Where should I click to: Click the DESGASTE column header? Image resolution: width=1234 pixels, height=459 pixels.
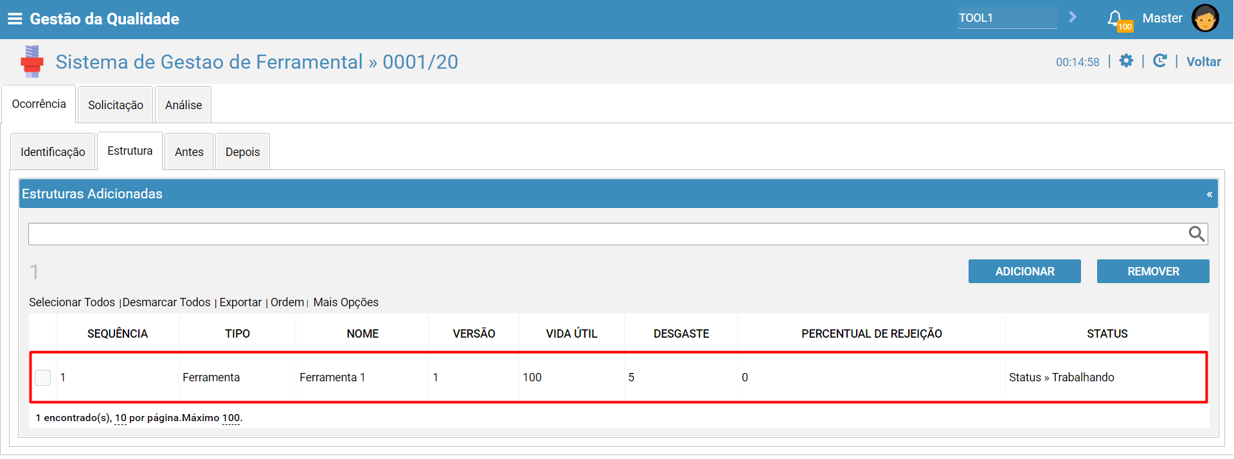tap(681, 334)
